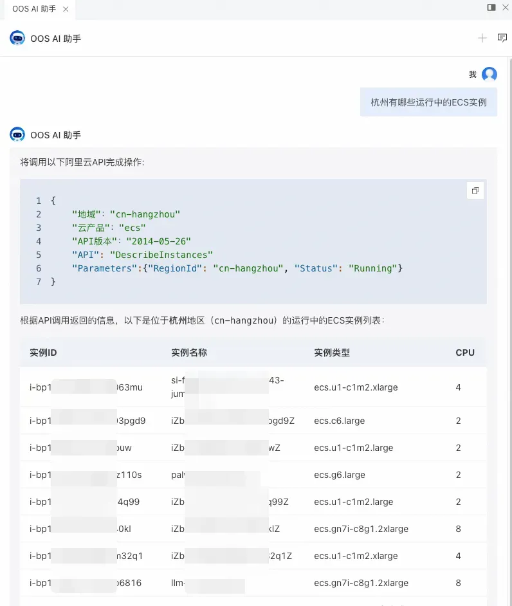
Task: Click the 实例名称 column header
Action: (189, 353)
